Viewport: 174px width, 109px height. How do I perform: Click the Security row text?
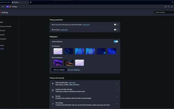tap(73, 97)
